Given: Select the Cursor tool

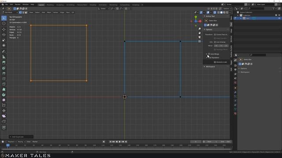Looking at the screenshot, I should 4,23.
